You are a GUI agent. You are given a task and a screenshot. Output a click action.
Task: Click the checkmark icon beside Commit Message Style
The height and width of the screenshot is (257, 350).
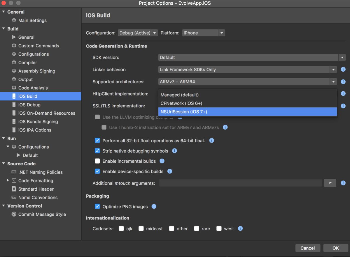point(14,214)
